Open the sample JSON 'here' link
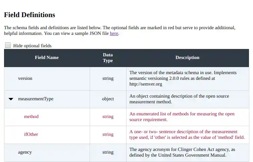 (x=114, y=34)
